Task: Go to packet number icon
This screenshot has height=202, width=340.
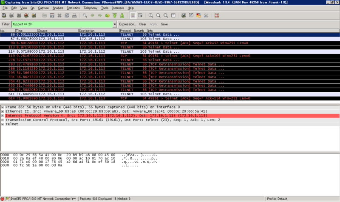Action: click(107, 15)
